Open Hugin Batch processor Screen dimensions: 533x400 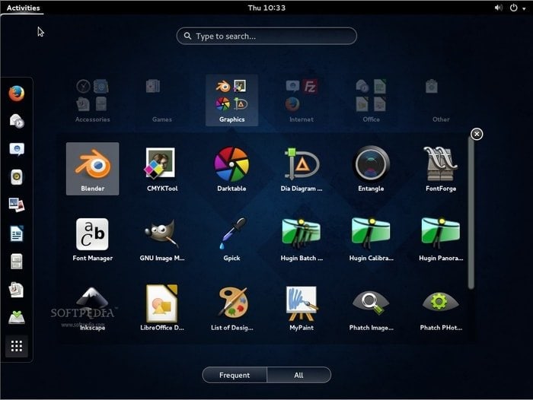[302, 239]
